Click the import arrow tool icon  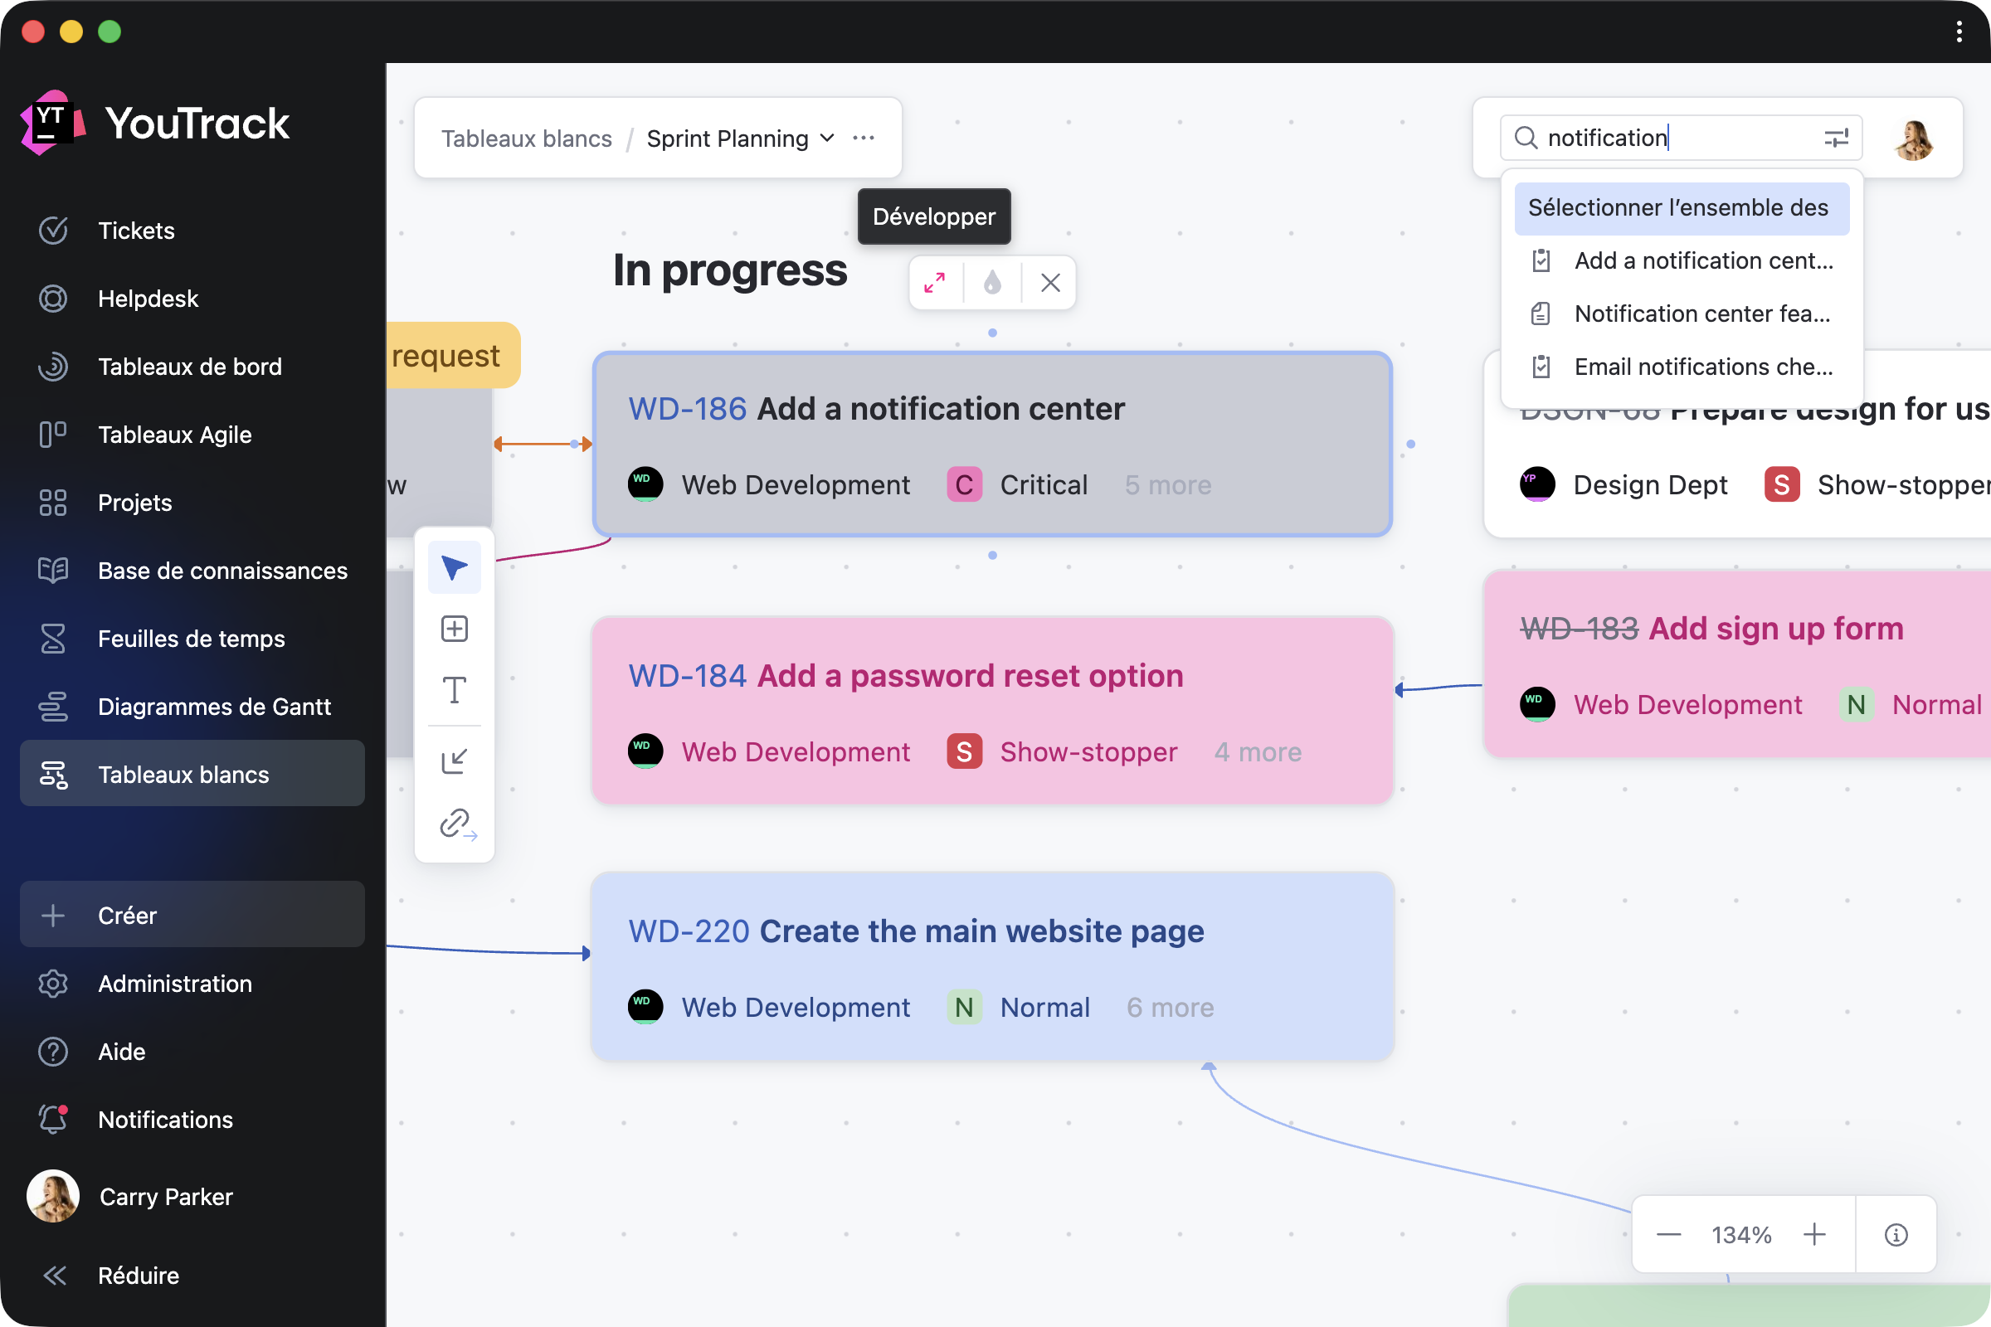tap(454, 761)
